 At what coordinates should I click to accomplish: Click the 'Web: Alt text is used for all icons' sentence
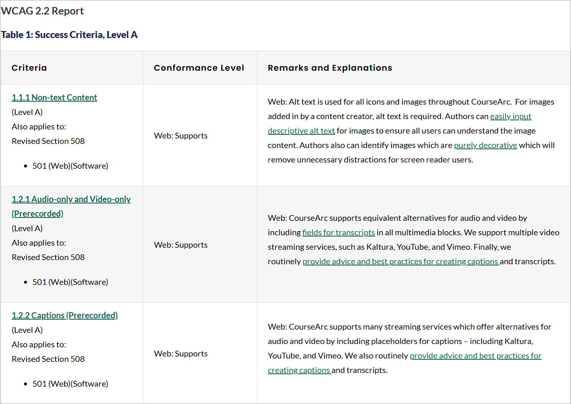tap(390, 102)
